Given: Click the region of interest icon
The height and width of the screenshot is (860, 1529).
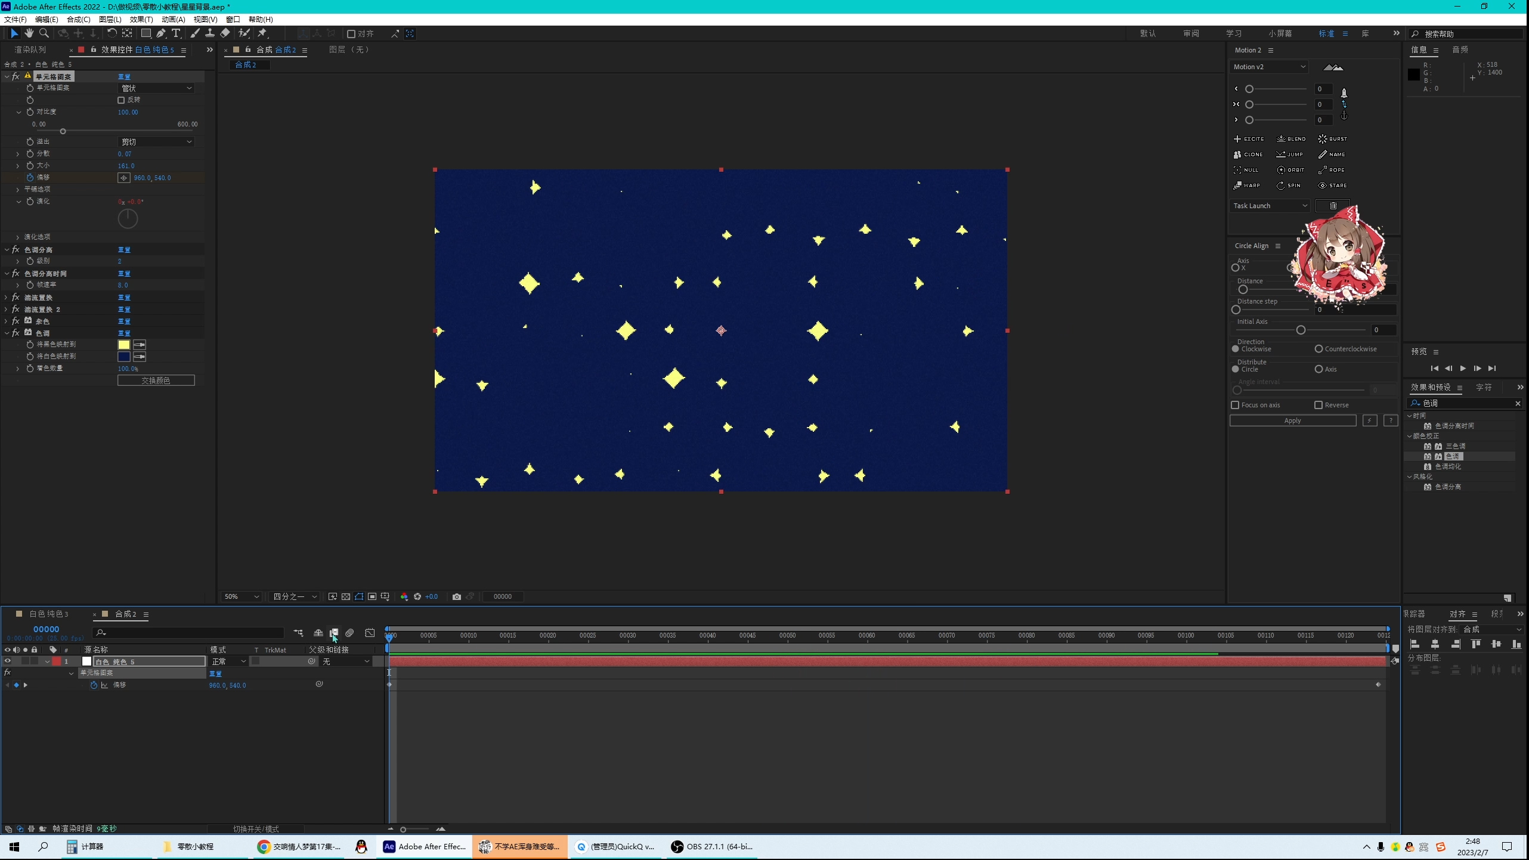Looking at the screenshot, I should coord(372,596).
